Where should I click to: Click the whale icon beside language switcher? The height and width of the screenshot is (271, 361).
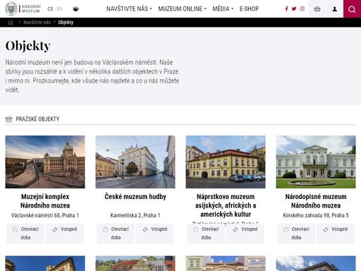(x=75, y=9)
